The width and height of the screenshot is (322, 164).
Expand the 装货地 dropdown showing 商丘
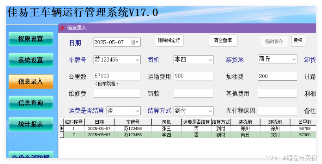click(x=294, y=59)
